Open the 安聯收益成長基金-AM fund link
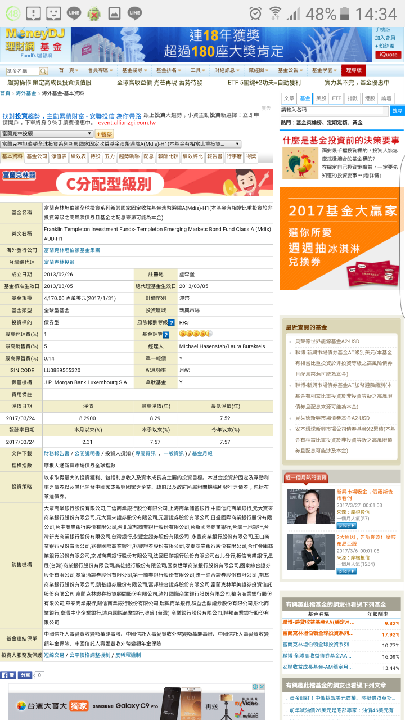This screenshot has width=405, height=720. click(318, 667)
